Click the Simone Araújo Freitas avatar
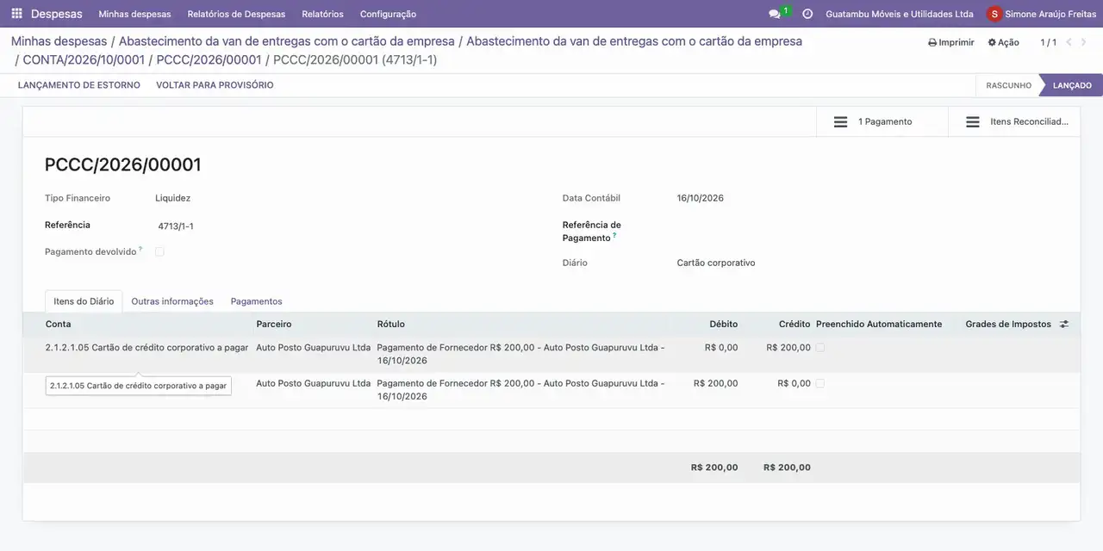The image size is (1103, 551). [994, 14]
